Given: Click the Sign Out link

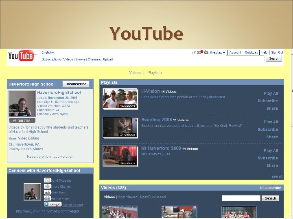Looking at the screenshot, I should coord(277,52).
